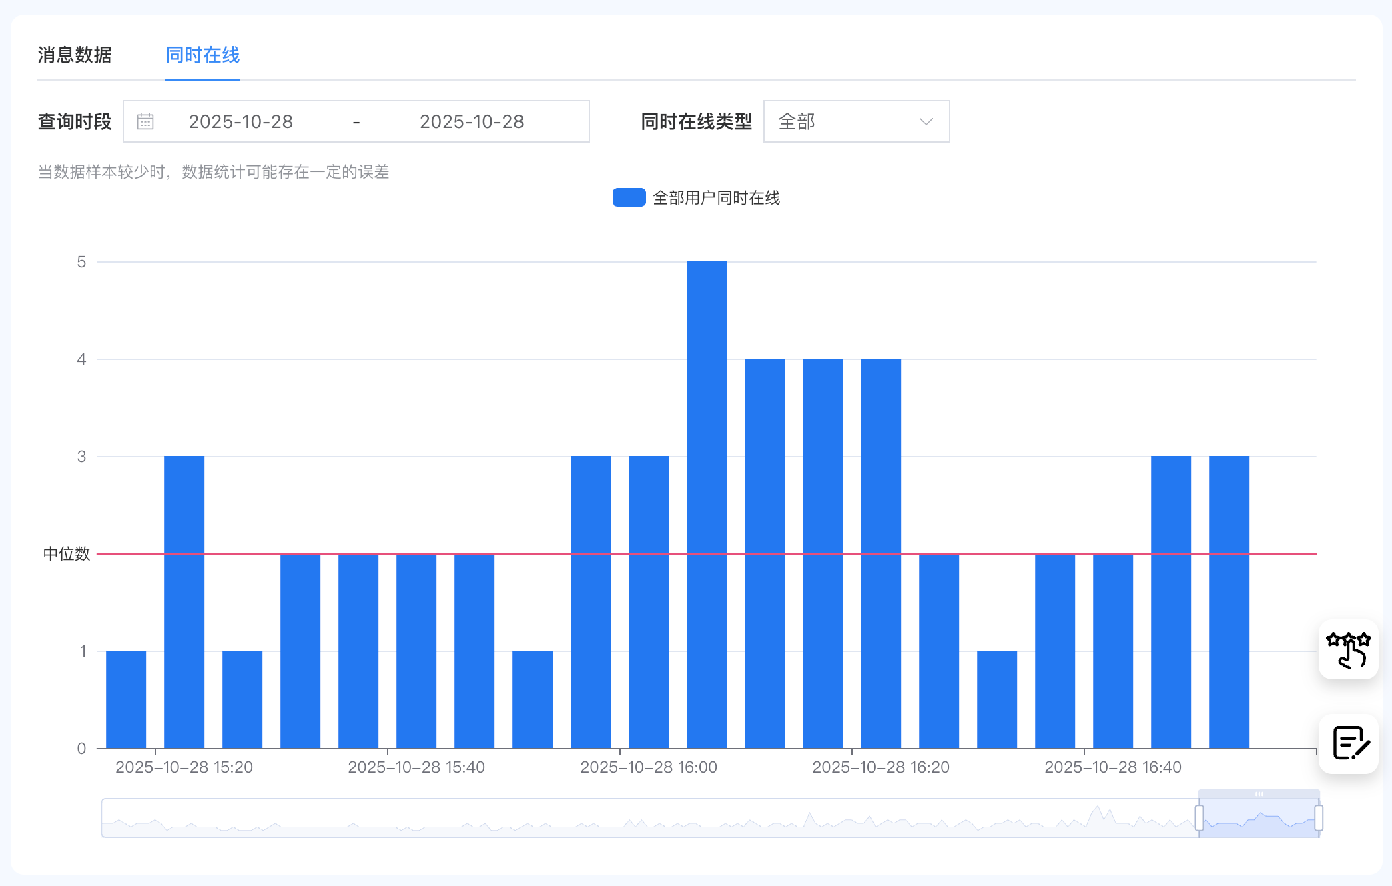Screen dimensions: 1392x886
Task: Click the left handle of zoom slider
Action: [1199, 818]
